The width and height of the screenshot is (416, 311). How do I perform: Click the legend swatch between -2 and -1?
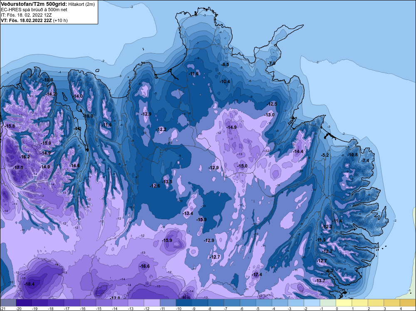(312, 303)
